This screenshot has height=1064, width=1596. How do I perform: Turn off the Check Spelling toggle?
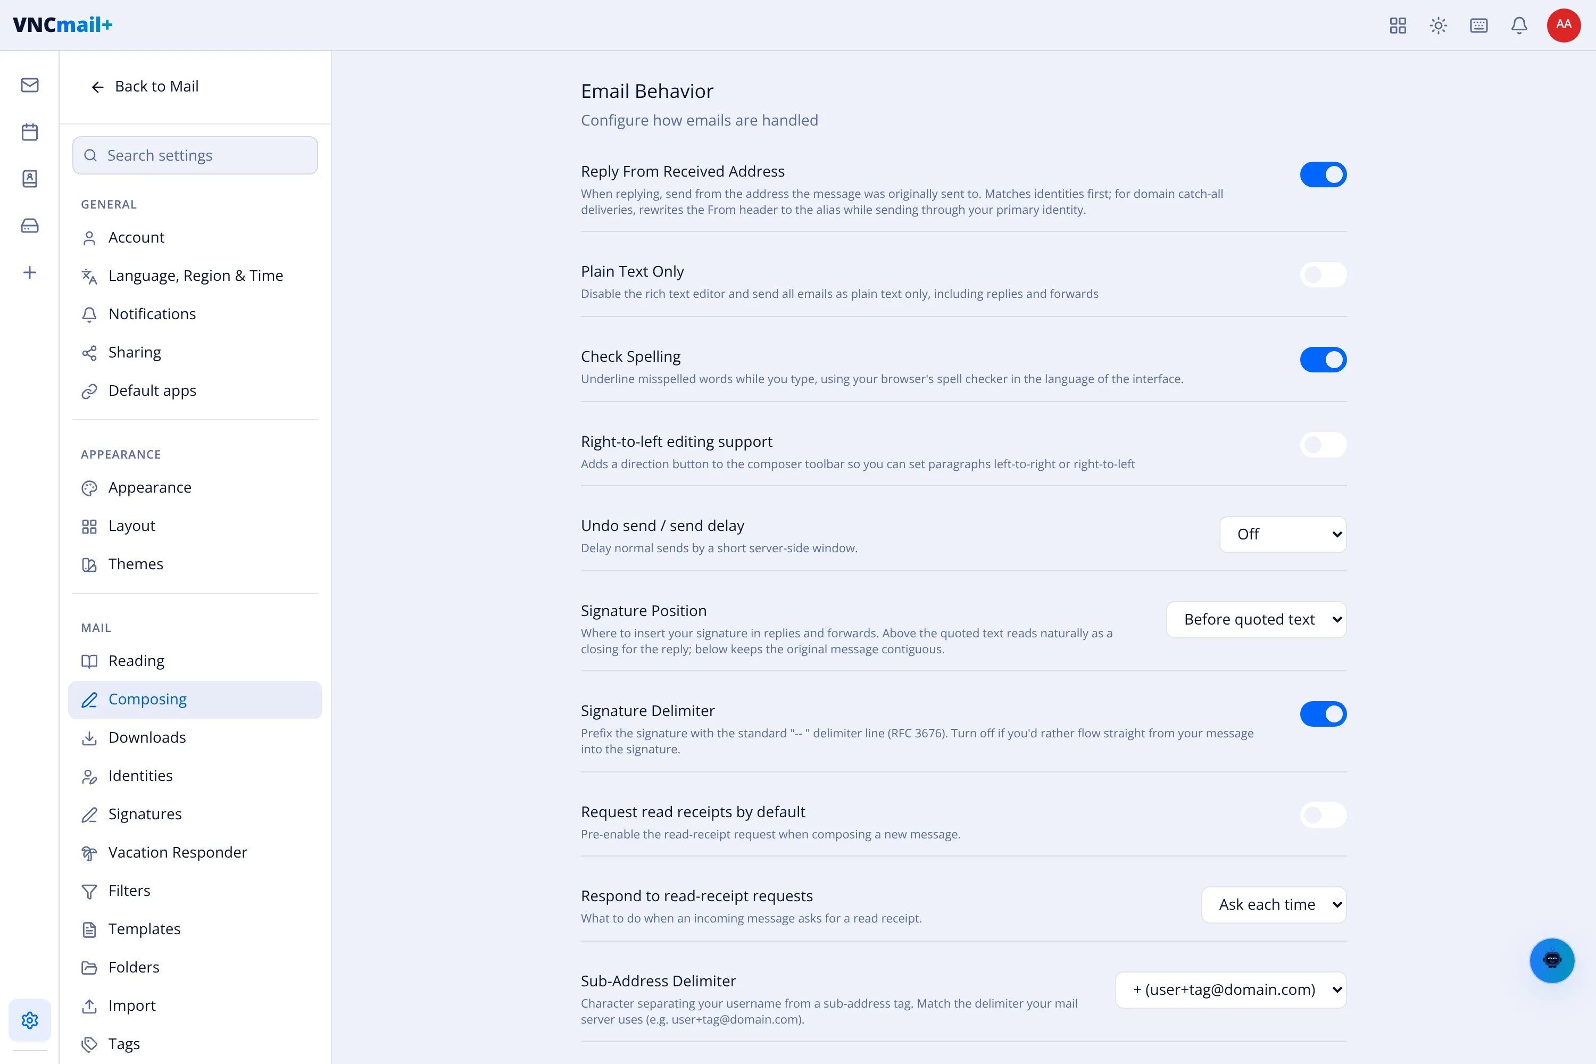pos(1323,360)
